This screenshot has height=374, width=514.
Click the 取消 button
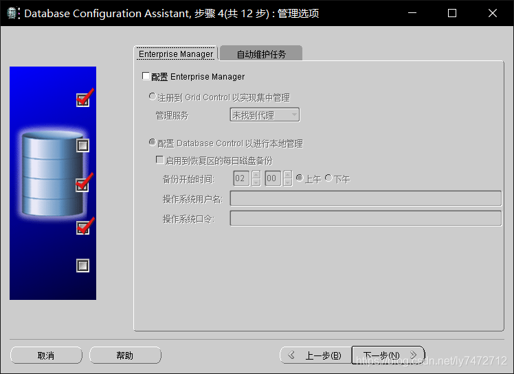pos(46,355)
